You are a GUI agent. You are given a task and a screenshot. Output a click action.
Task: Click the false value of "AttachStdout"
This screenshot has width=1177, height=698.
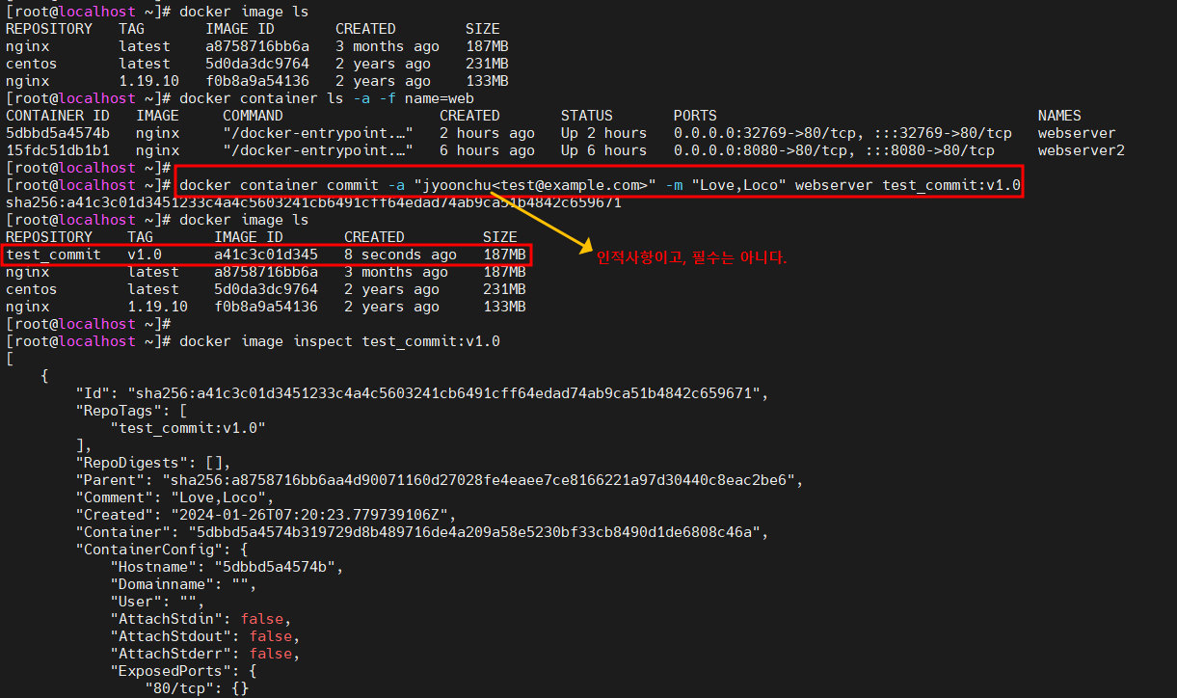click(271, 636)
